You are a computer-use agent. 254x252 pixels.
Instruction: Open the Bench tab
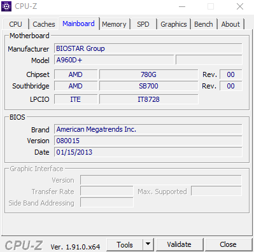[204, 24]
